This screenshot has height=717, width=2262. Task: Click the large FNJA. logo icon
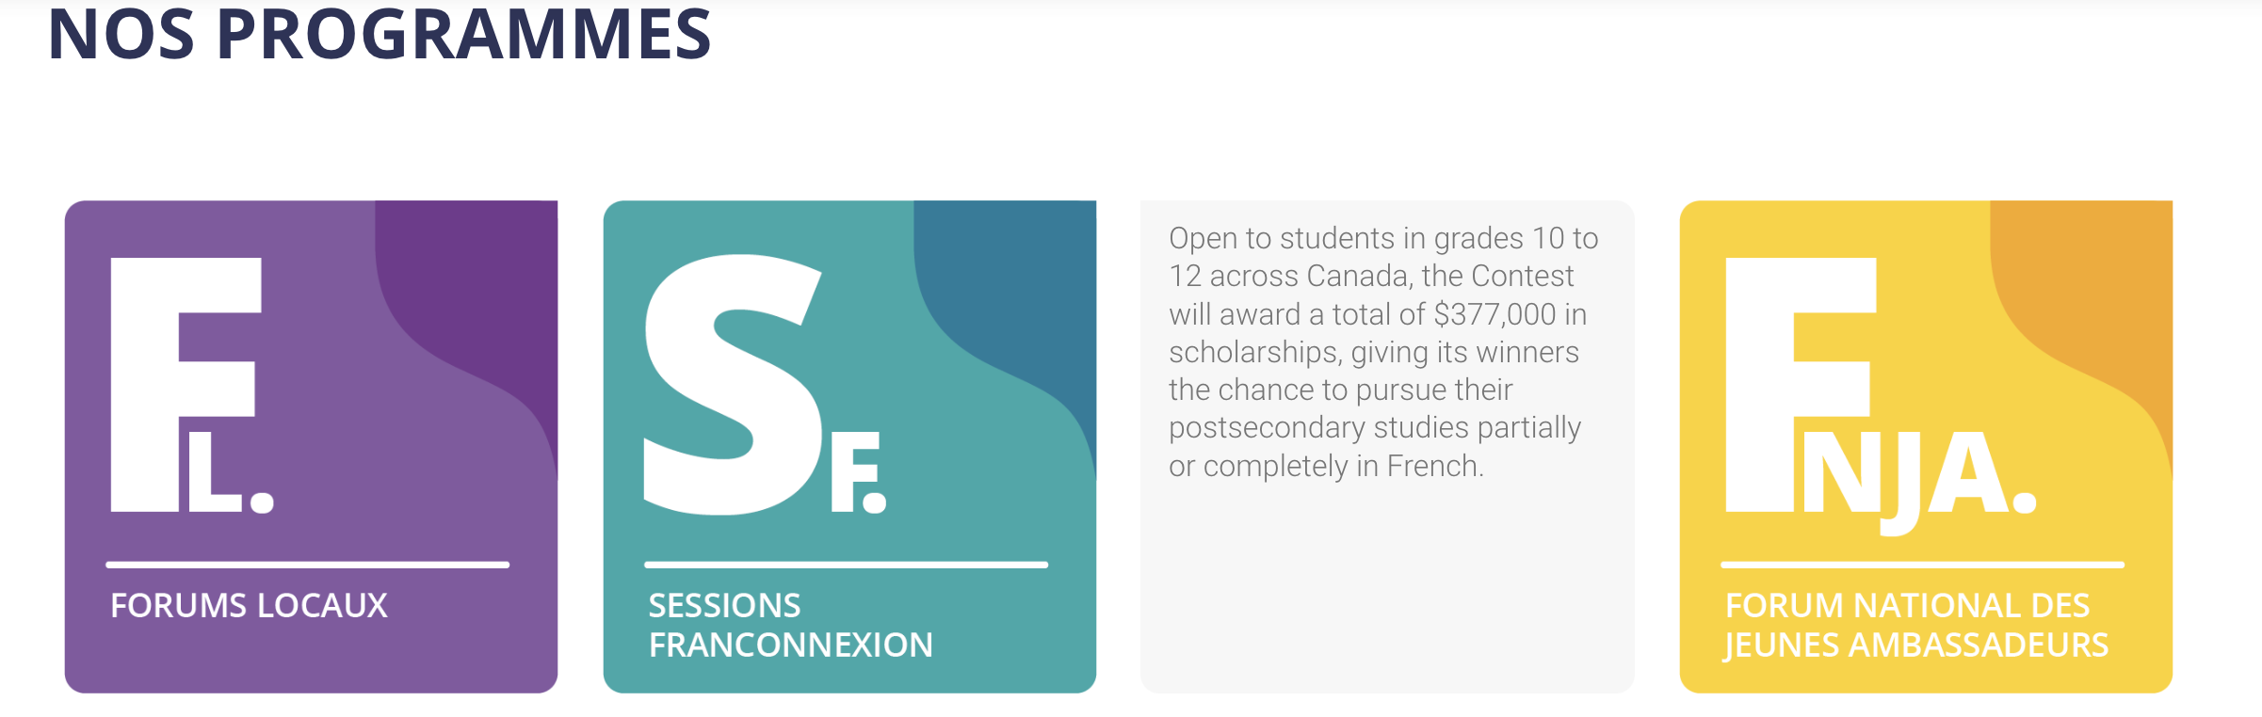[x=1881, y=395]
